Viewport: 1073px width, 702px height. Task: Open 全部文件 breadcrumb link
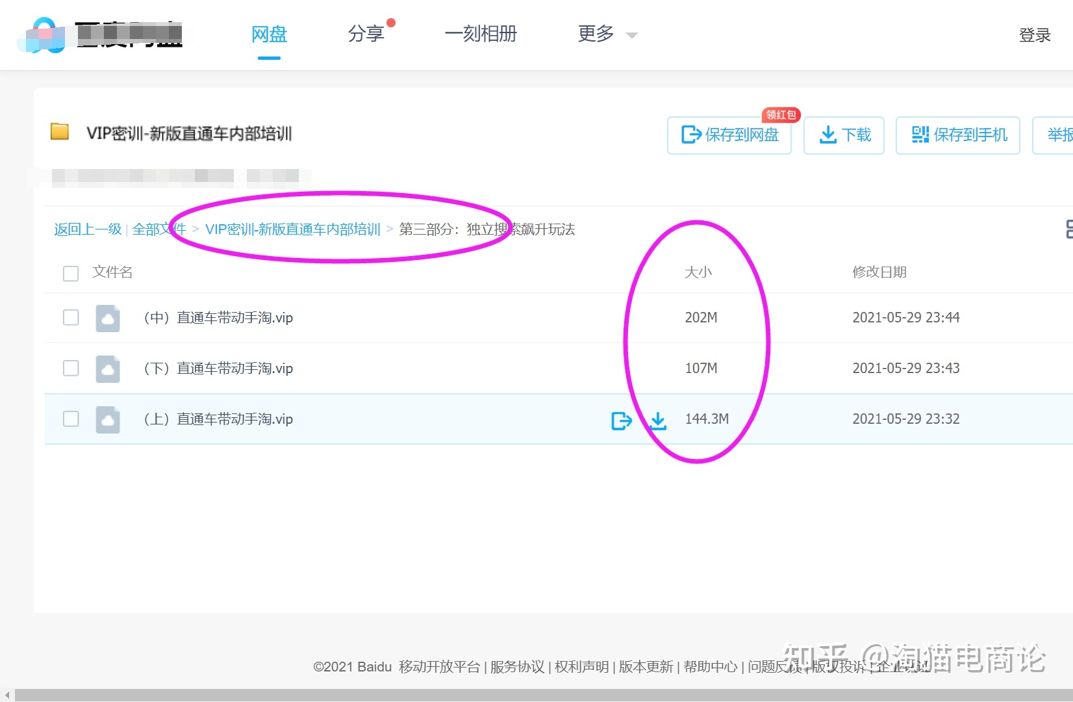[x=159, y=229]
